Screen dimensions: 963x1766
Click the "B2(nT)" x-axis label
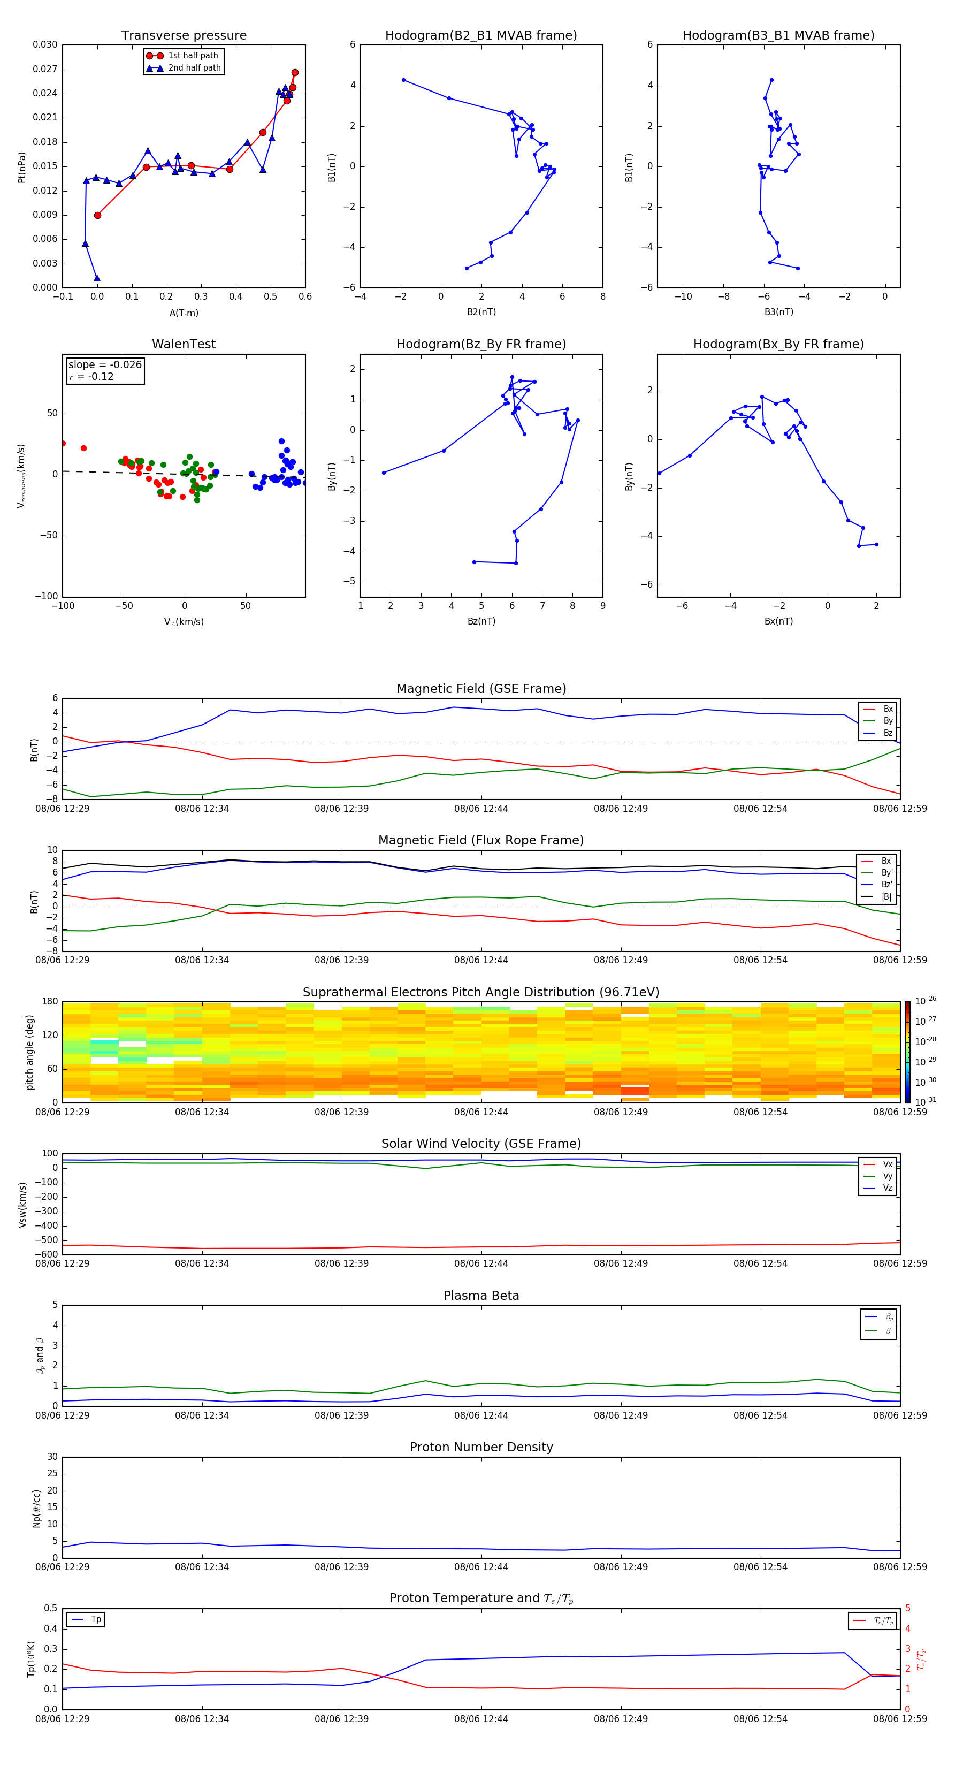pyautogui.click(x=481, y=312)
